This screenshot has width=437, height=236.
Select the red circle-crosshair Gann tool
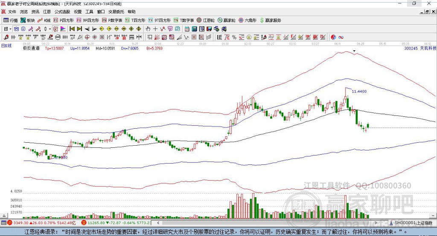[x=87, y=37]
